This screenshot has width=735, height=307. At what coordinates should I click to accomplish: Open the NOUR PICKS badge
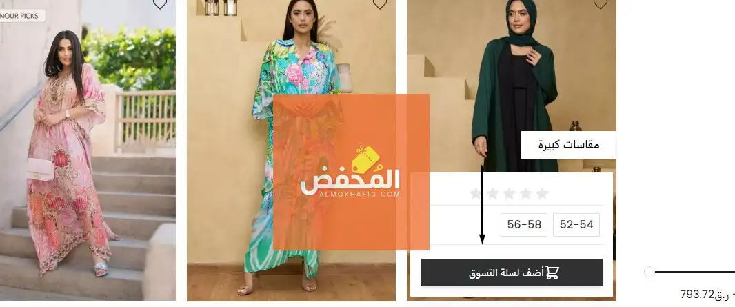(21, 16)
